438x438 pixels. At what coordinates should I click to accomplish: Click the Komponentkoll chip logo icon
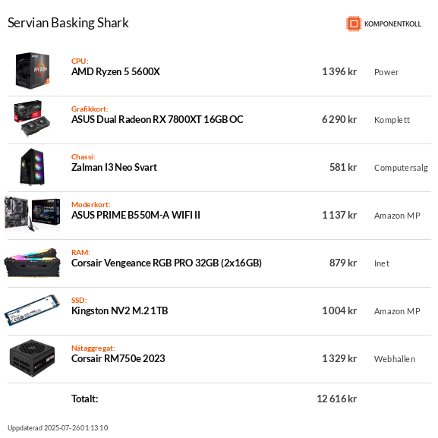pos(354,24)
